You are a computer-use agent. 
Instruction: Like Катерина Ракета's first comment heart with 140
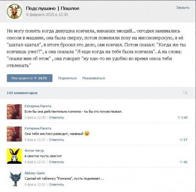182,118
